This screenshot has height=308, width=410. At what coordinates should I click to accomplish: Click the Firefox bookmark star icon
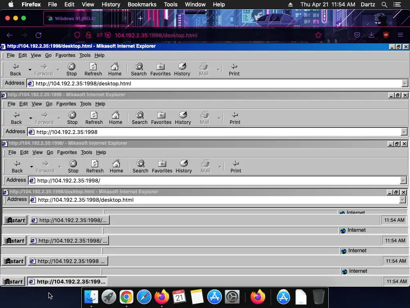point(318,35)
